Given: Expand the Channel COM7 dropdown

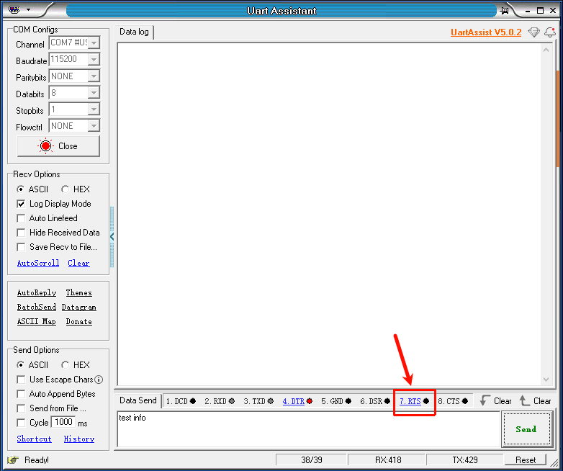Looking at the screenshot, I should pos(94,42).
